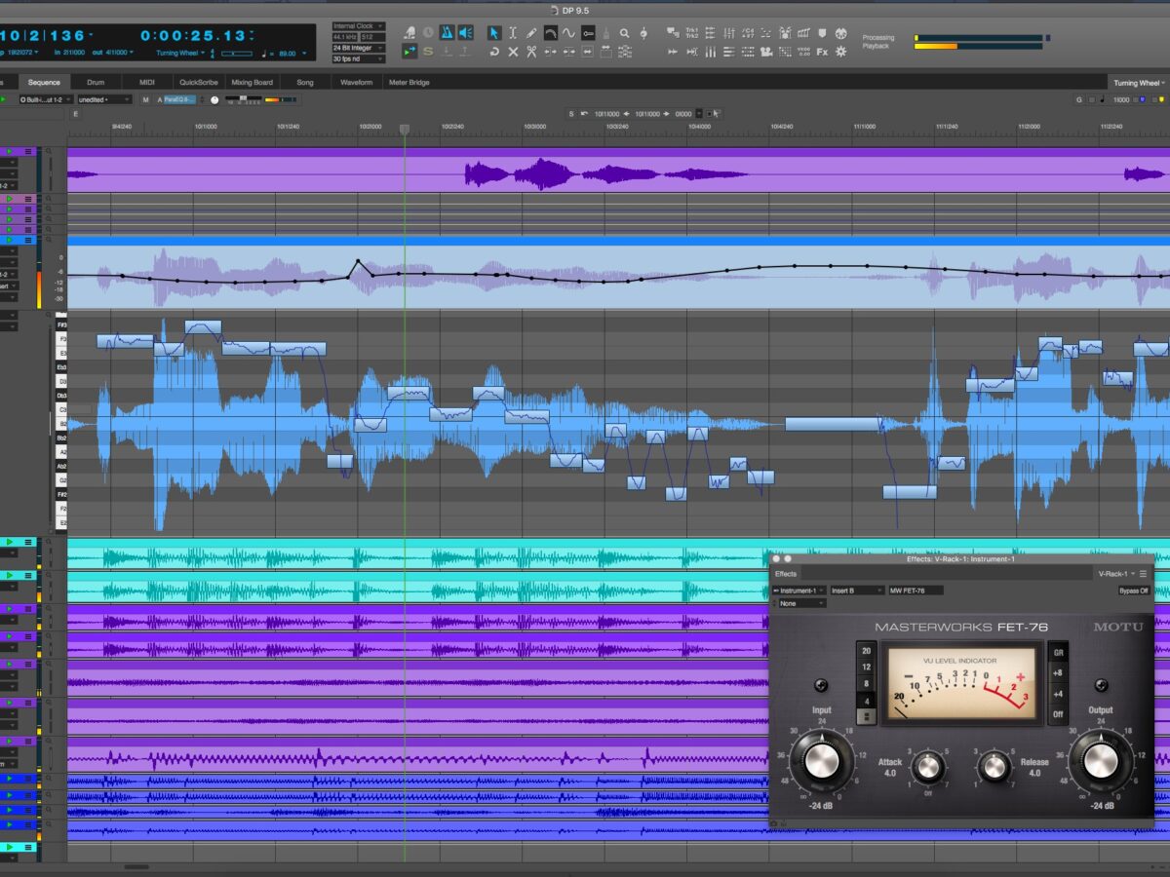Expand the 24 Bit Integer format dropdown
The image size is (1170, 877).
point(358,48)
